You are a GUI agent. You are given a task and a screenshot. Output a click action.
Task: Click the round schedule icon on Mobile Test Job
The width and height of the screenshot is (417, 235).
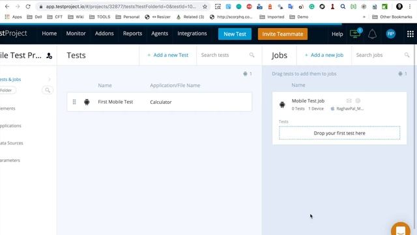point(358,101)
